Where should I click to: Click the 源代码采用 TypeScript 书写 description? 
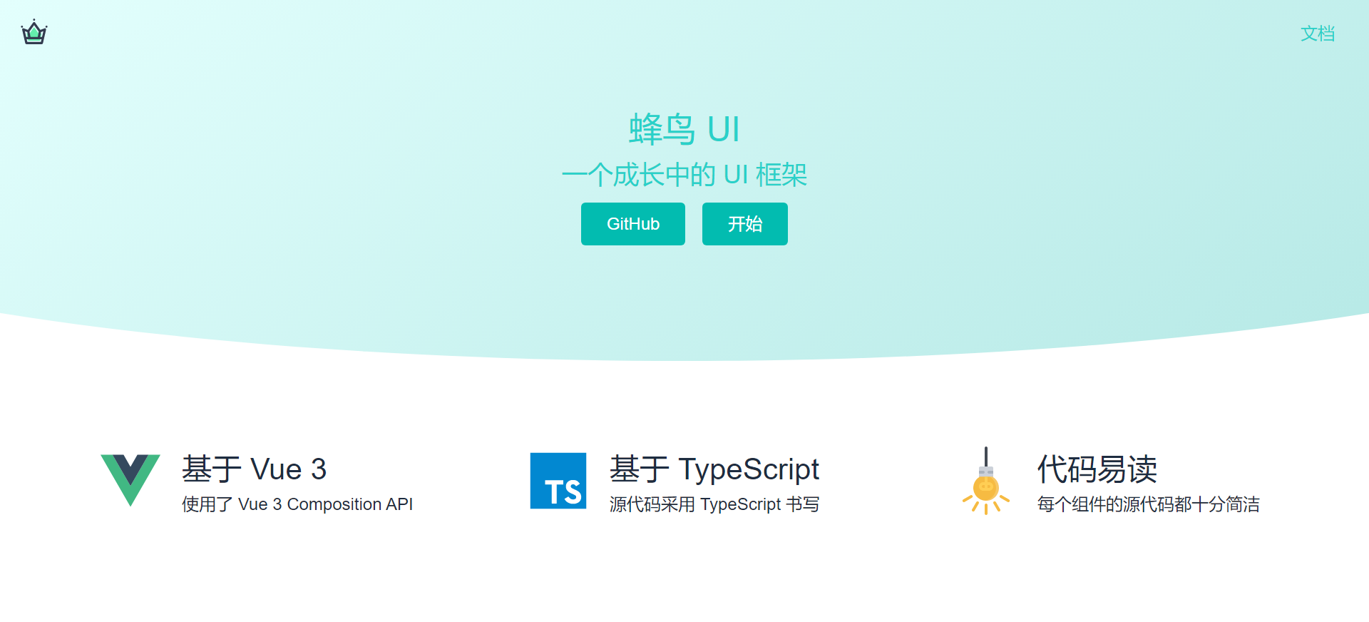pos(714,504)
